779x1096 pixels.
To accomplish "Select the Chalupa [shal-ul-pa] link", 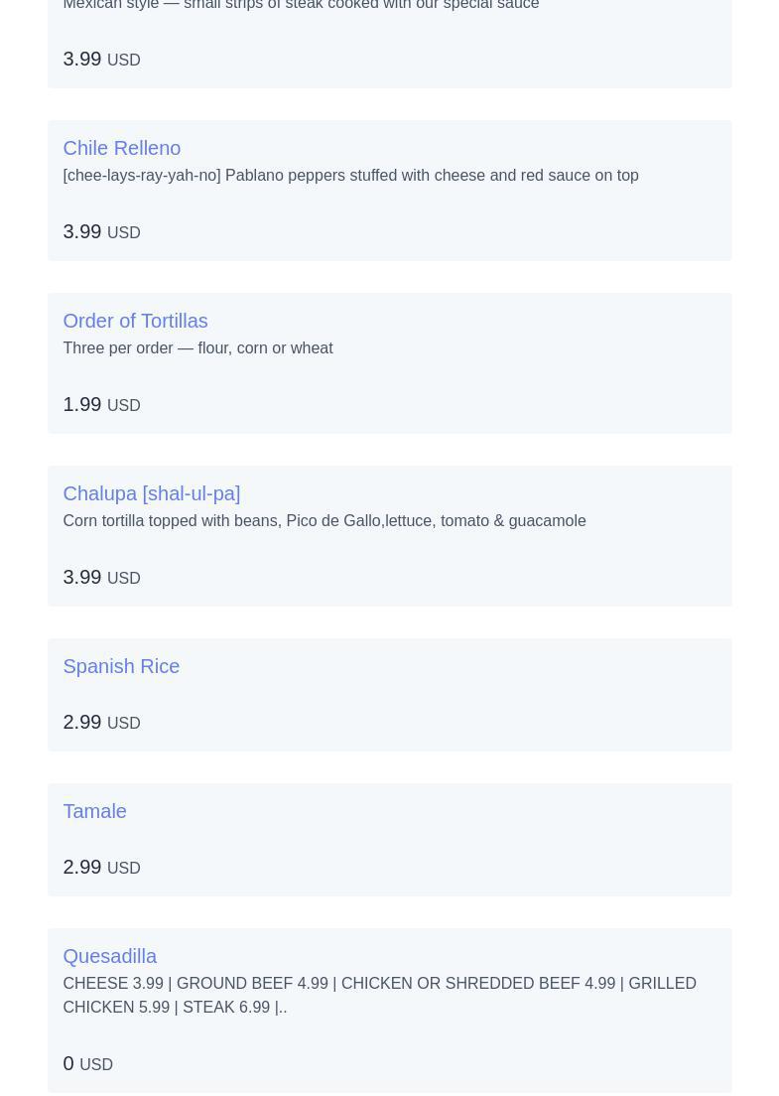I will pyautogui.click(x=152, y=493).
